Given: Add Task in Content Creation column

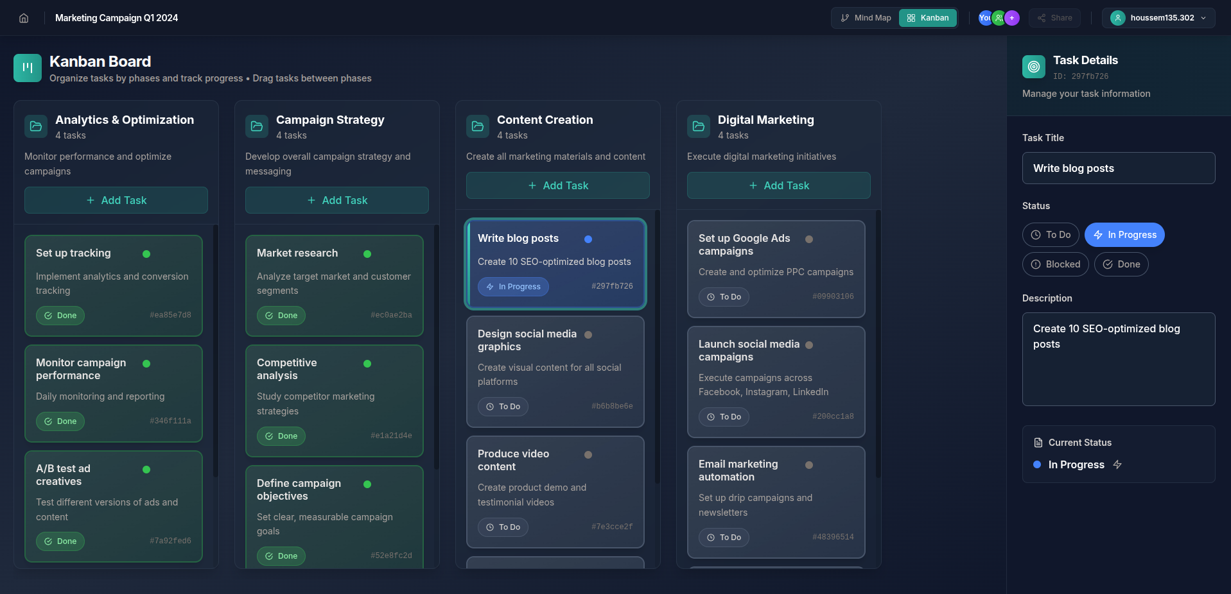Looking at the screenshot, I should click(558, 185).
